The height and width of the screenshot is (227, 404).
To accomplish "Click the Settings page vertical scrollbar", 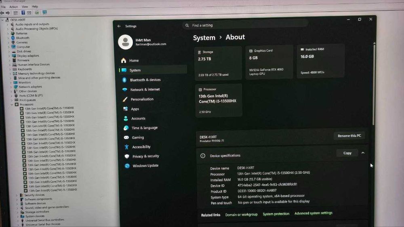I will [374, 85].
